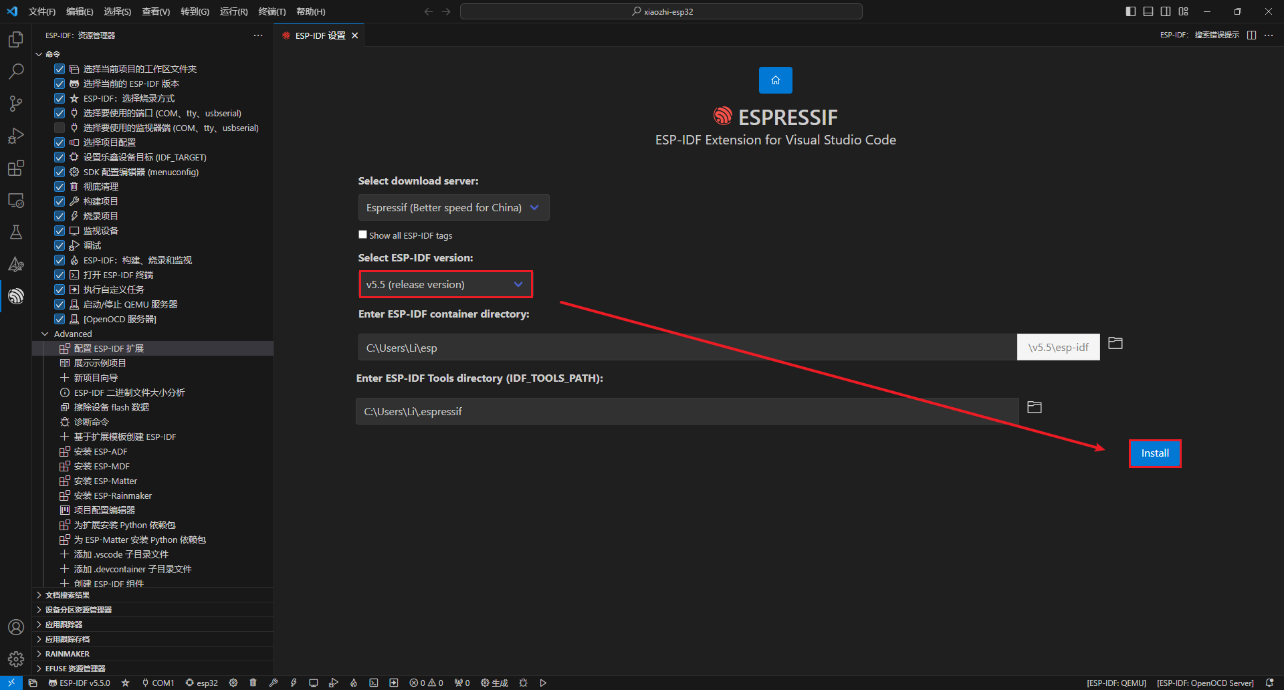Expand the RAINMAKER panel section
Screen dimensions: 1284x690
click(x=67, y=654)
